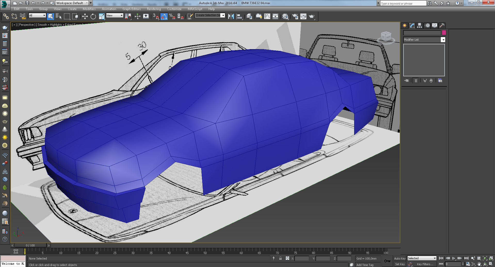Enable Auto Key animation mode
Image resolution: width=495 pixels, height=267 pixels.
[x=400, y=258]
